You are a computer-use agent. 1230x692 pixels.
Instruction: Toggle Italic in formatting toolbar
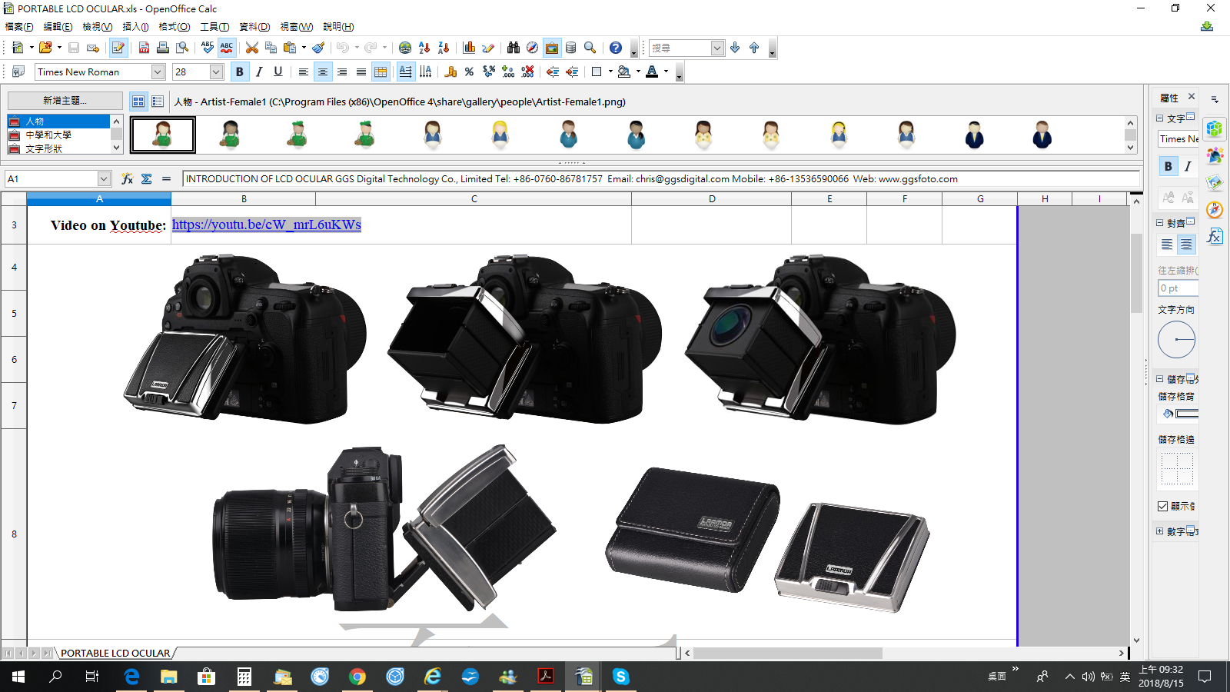(259, 72)
